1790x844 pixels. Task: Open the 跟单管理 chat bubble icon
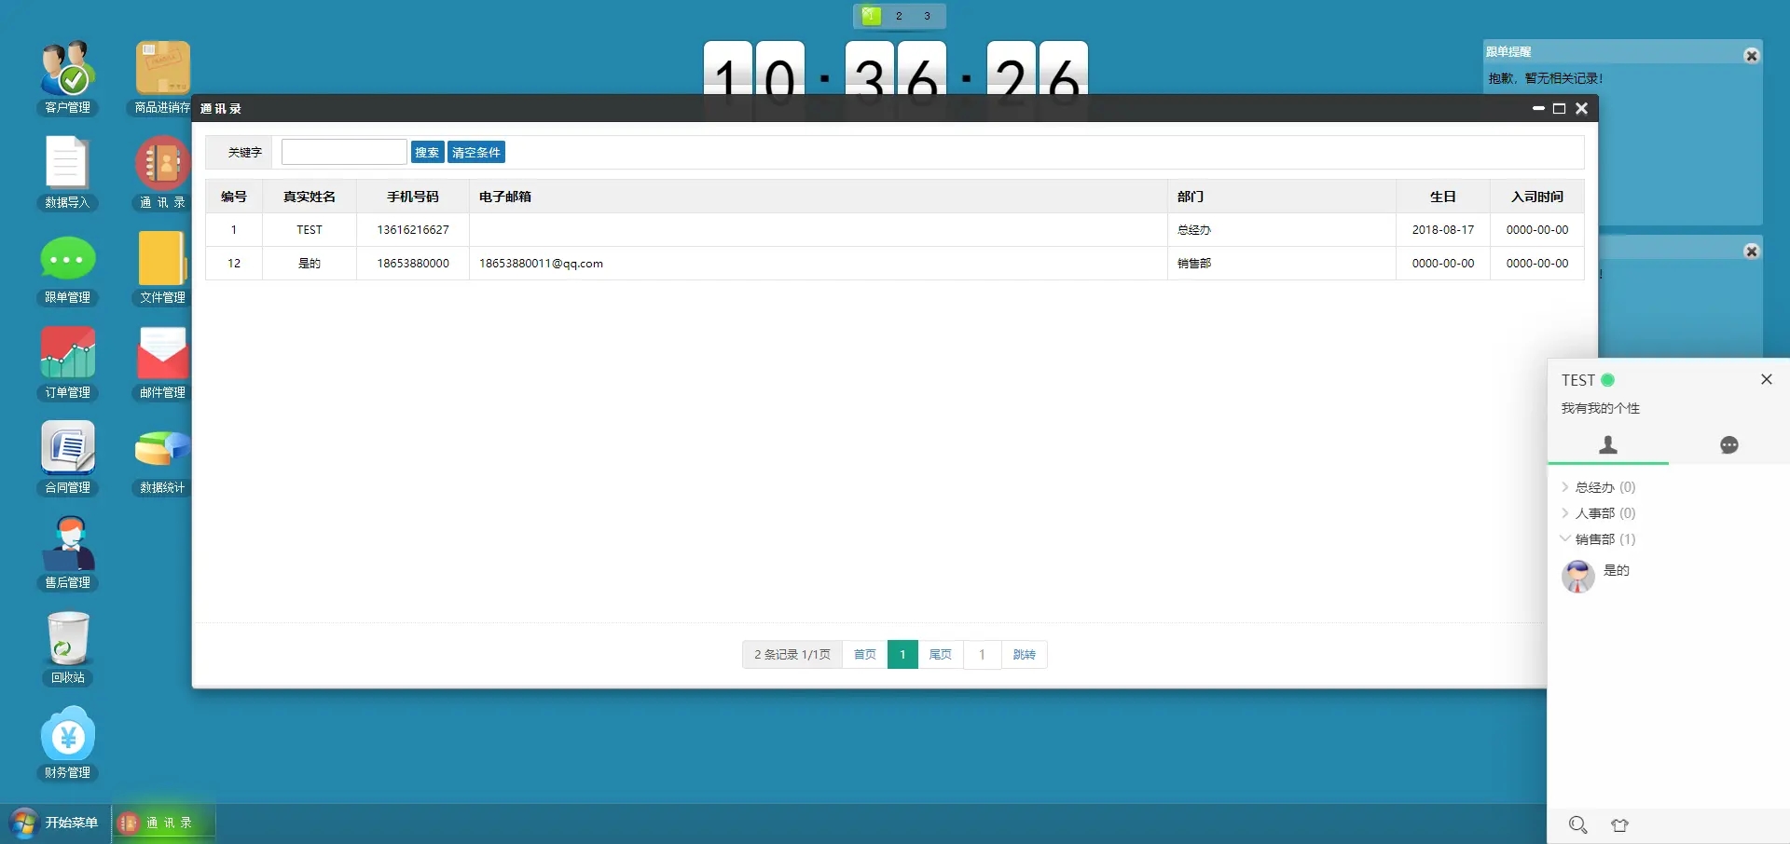tap(67, 260)
